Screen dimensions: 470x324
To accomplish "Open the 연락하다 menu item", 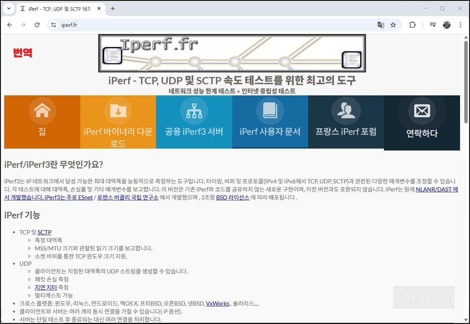I will tap(422, 123).
